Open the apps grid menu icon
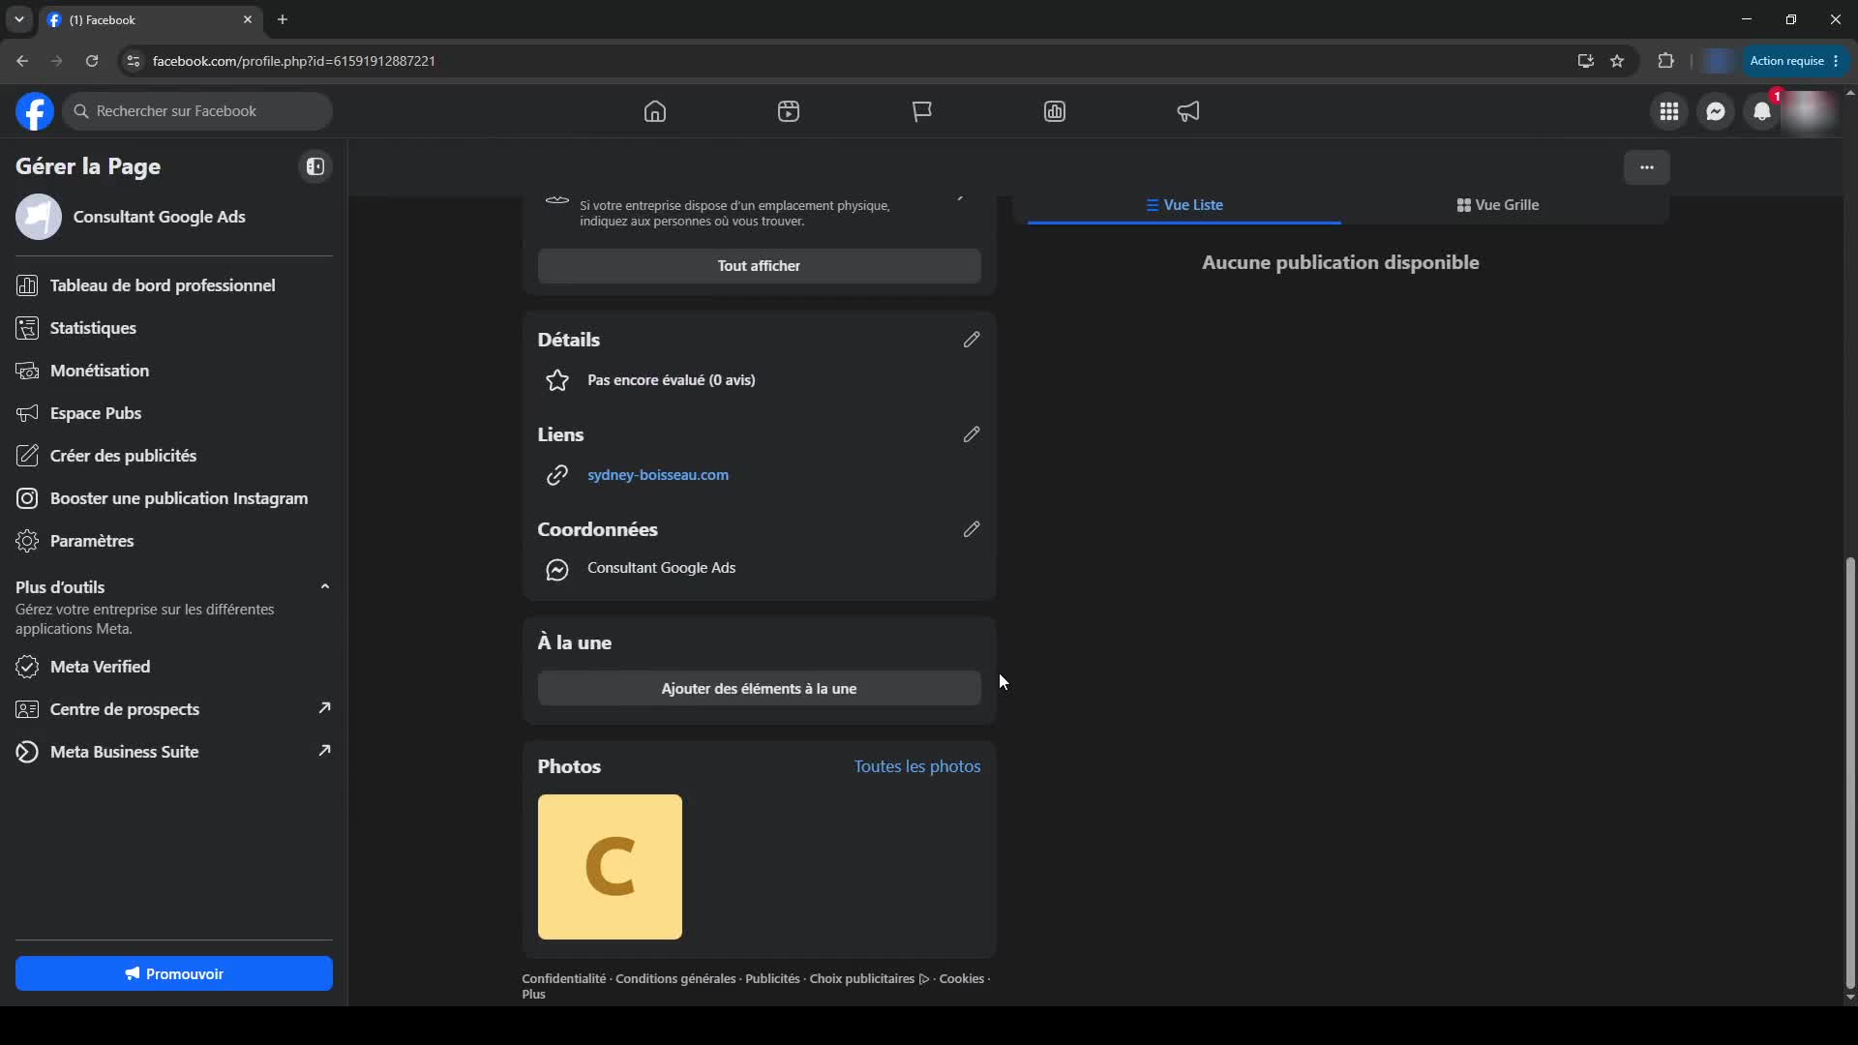 click(1669, 111)
